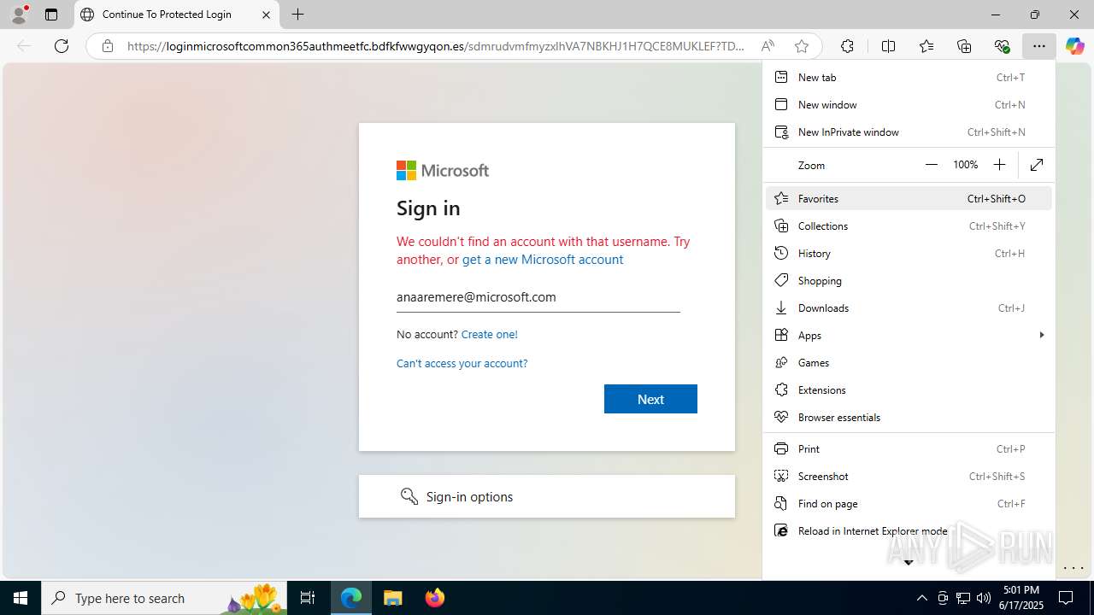Toggle Split screen icon

pos(888,46)
